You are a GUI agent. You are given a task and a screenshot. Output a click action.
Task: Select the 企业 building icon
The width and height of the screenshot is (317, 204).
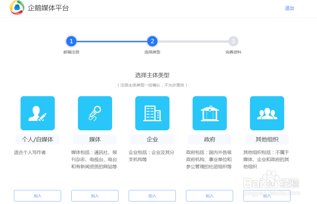[x=152, y=113]
